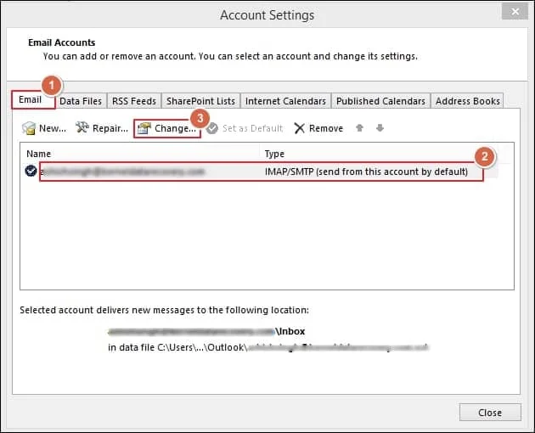Screen dimensions: 535x433
Task: Close the Account Settings dialog window
Action: [x=515, y=12]
